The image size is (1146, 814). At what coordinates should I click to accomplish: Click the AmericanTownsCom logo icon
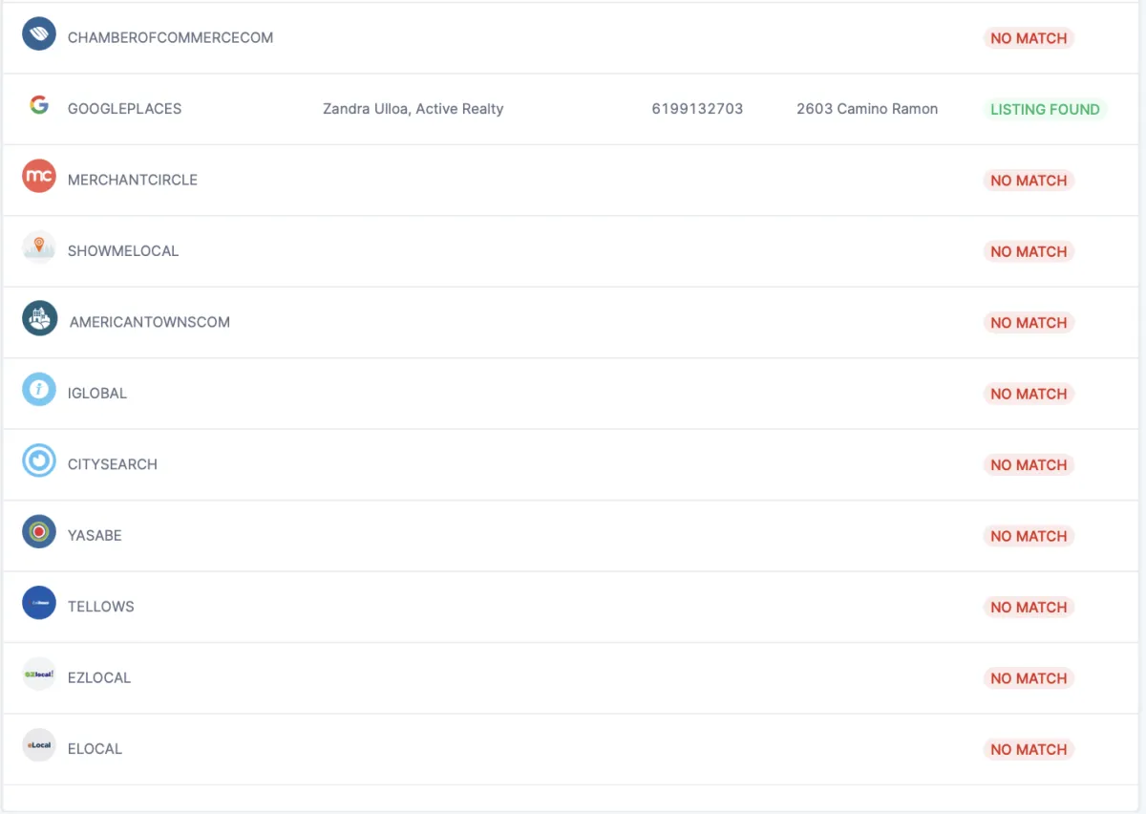point(39,318)
